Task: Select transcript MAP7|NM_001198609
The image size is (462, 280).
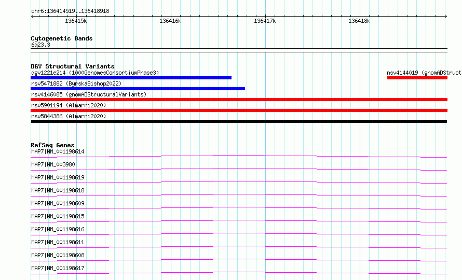Action: pos(58,203)
